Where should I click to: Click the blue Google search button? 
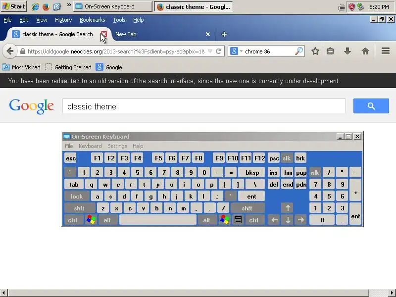coord(371,106)
